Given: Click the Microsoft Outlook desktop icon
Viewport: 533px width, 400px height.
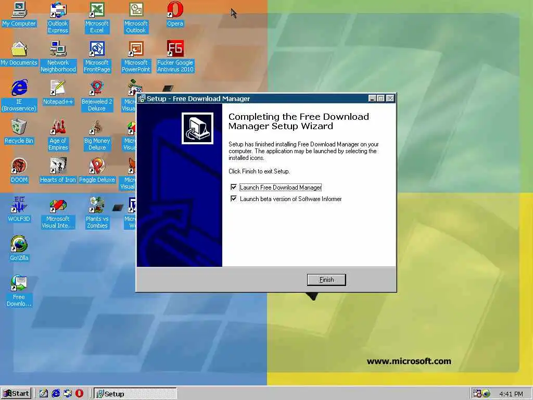Looking at the screenshot, I should pos(136,18).
